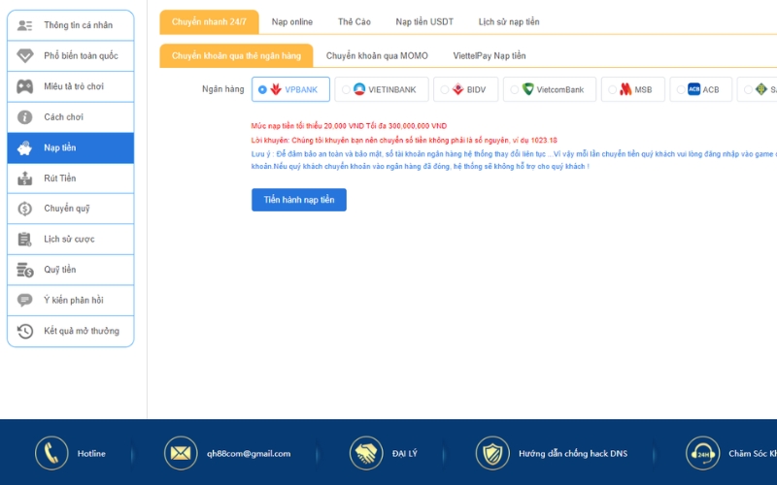
Task: Open the Lịch sử nạp tiền tab
Action: (x=509, y=21)
